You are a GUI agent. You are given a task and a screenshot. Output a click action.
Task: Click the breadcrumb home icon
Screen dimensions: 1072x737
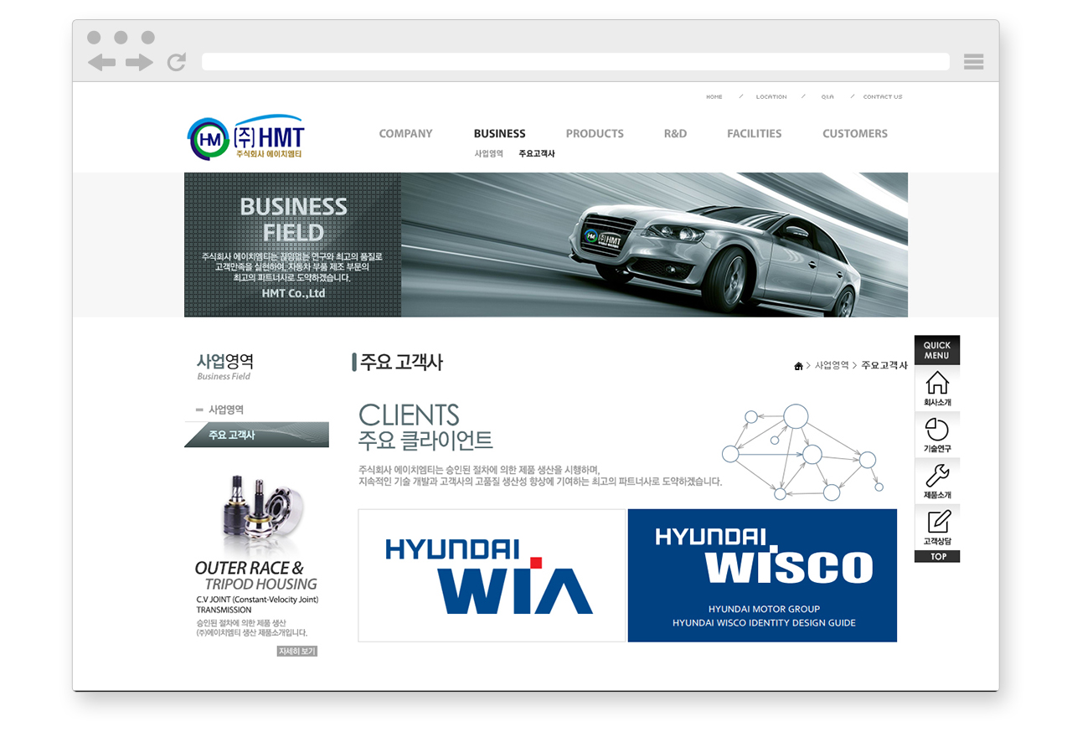tap(798, 366)
